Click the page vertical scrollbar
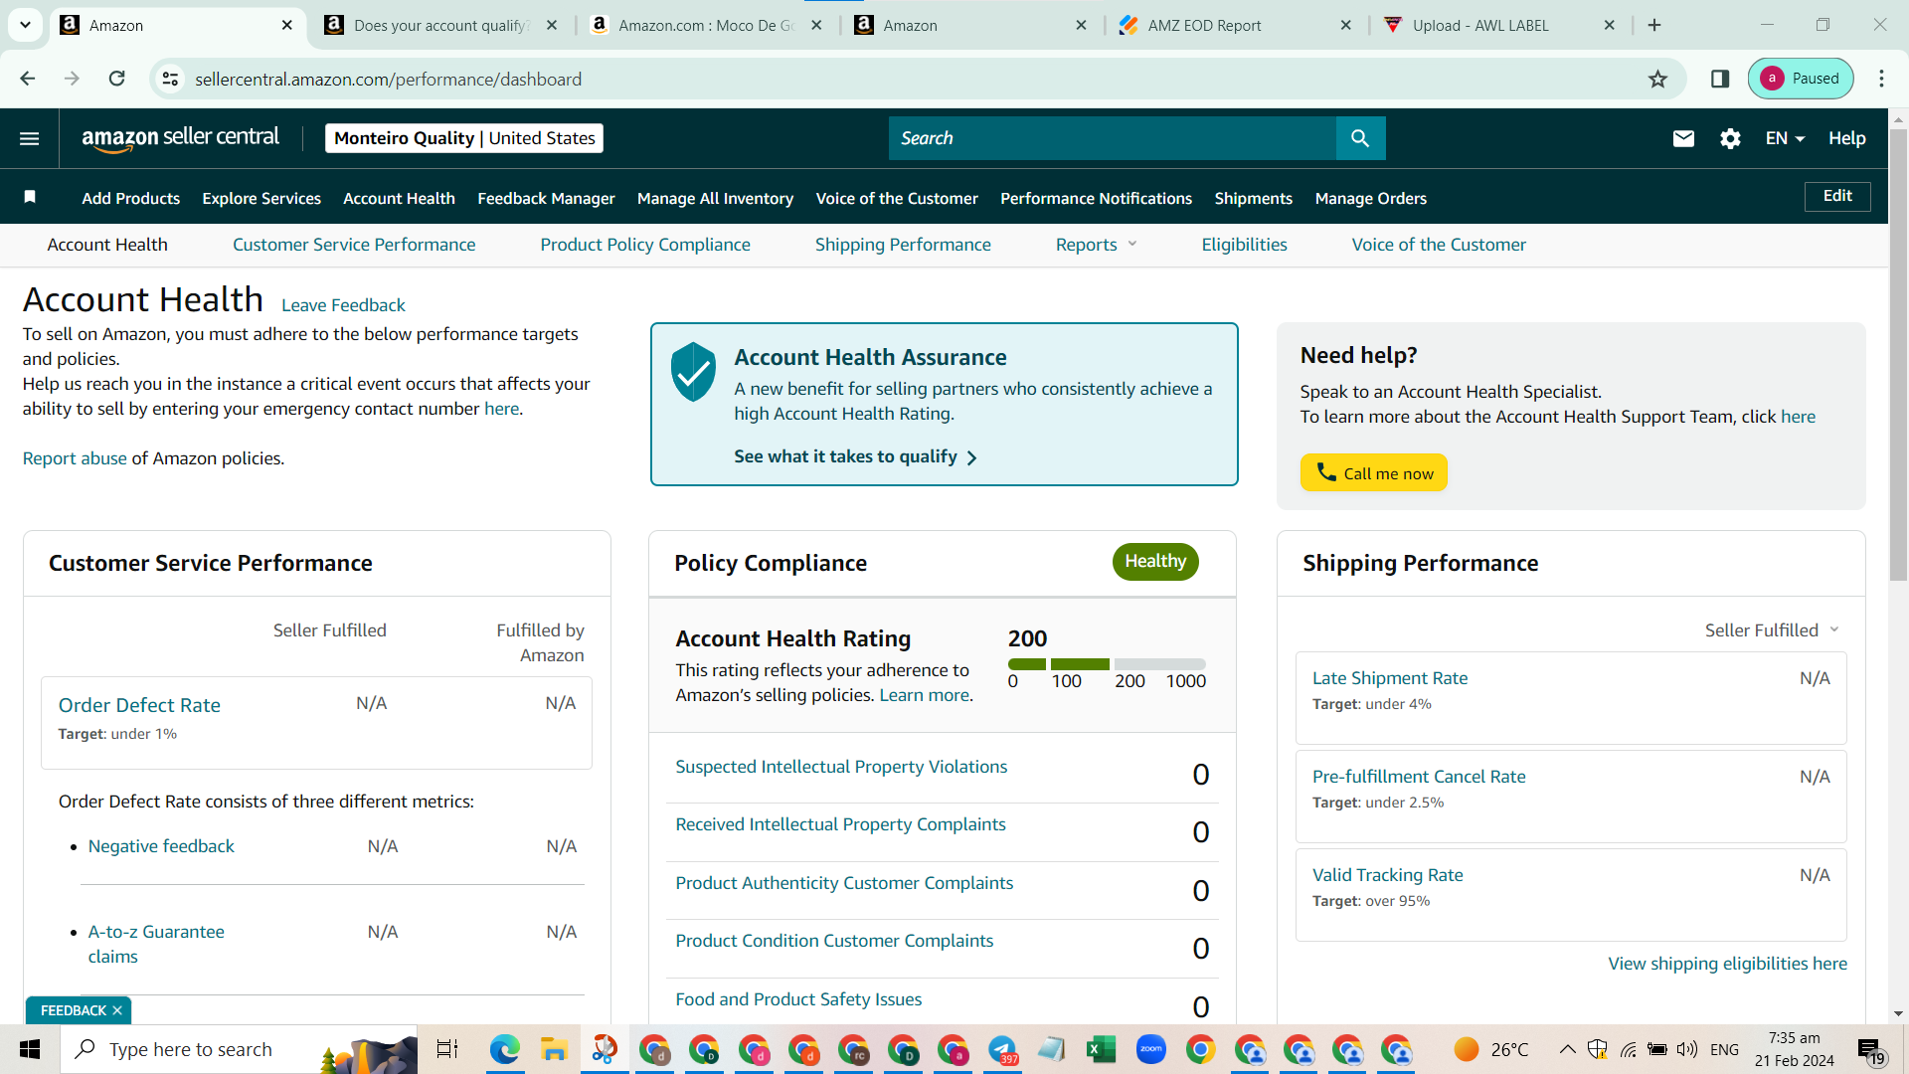1909x1074 pixels. point(1898,355)
